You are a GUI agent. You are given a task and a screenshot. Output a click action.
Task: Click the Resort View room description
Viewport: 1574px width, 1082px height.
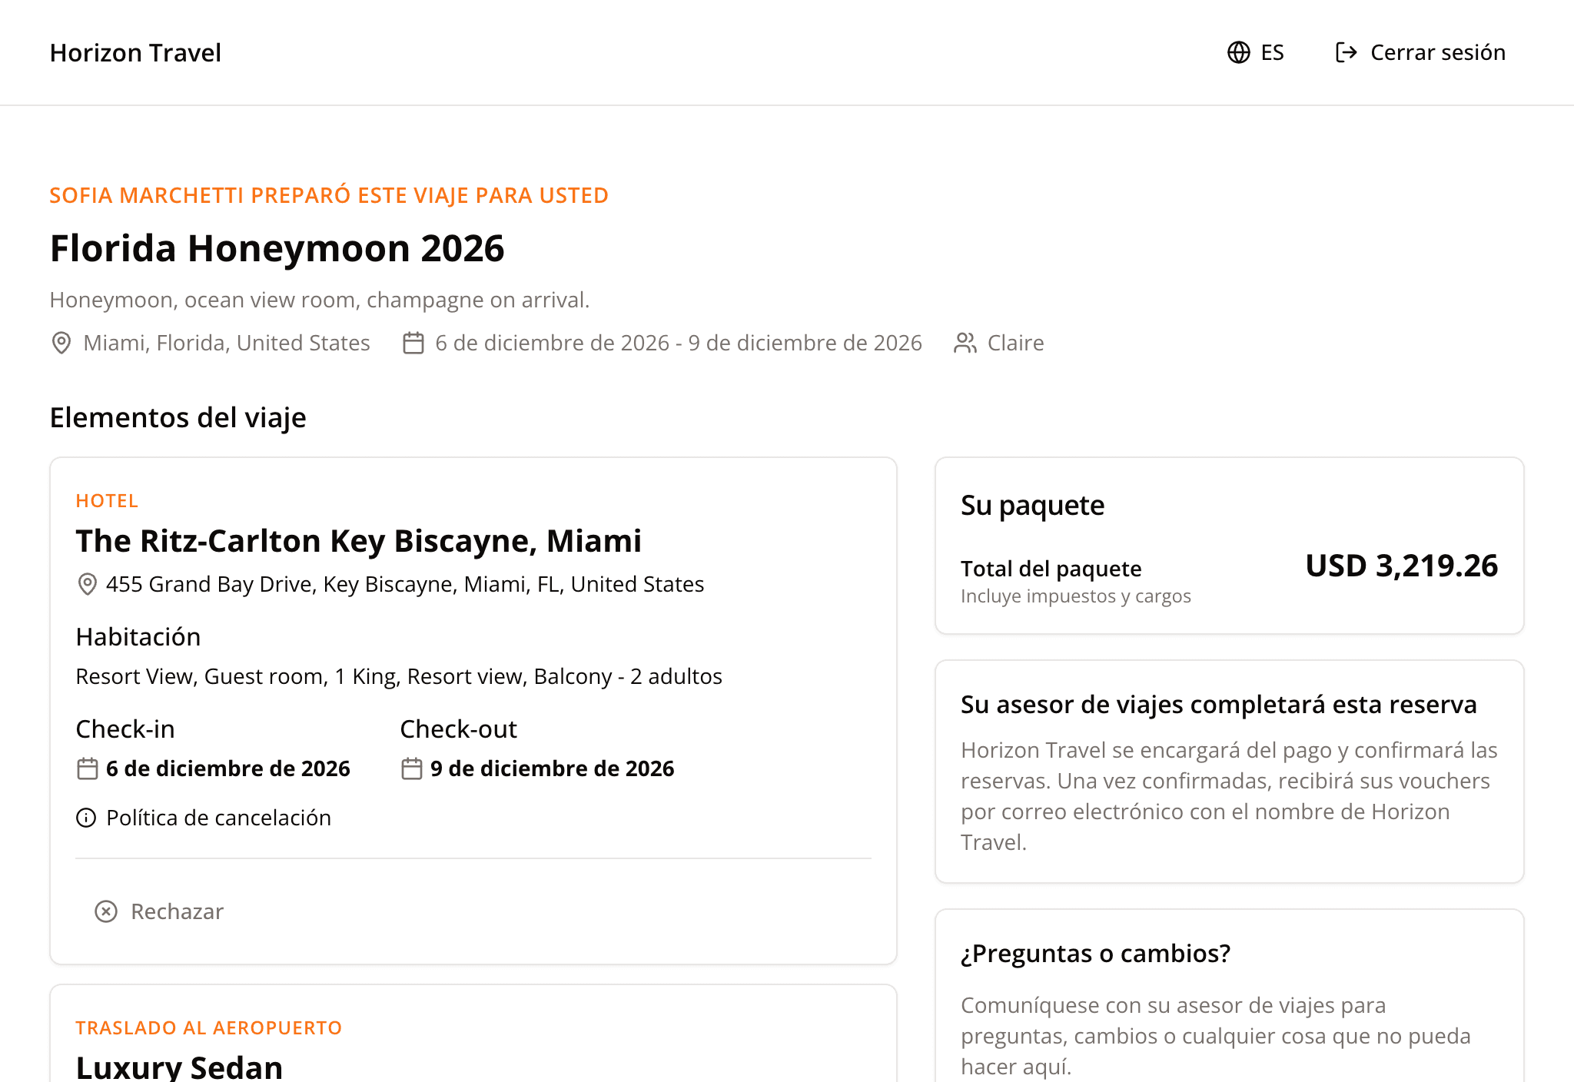click(399, 676)
